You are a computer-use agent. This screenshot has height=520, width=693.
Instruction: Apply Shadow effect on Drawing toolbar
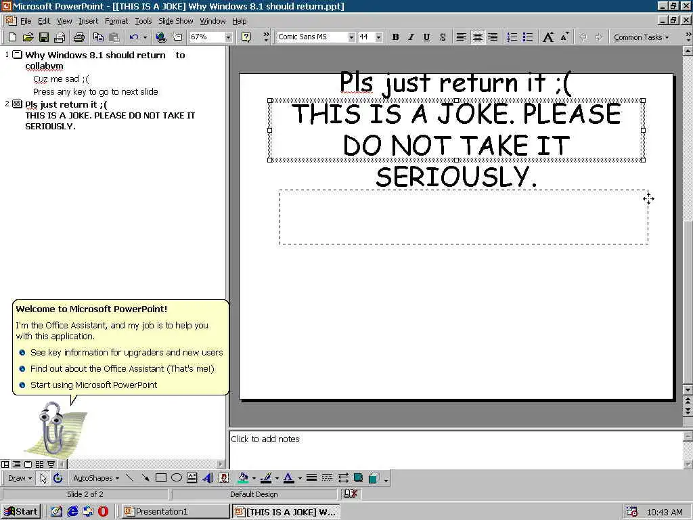pos(358,478)
